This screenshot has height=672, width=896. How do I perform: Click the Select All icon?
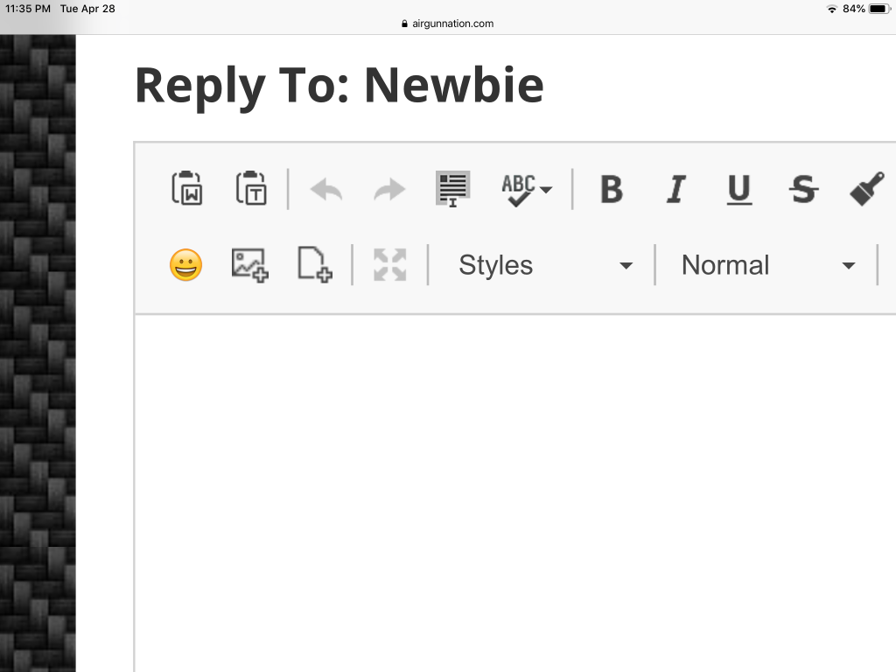(452, 189)
